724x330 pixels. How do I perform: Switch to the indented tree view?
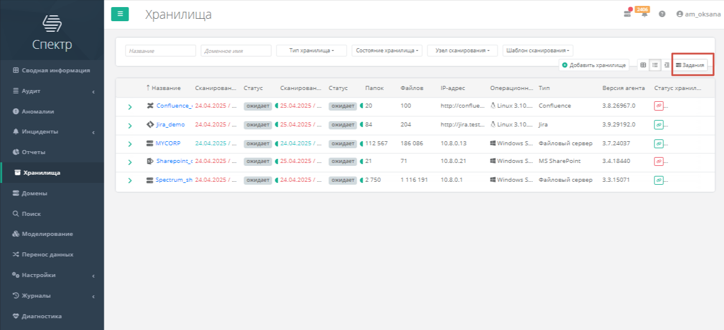[x=666, y=65]
